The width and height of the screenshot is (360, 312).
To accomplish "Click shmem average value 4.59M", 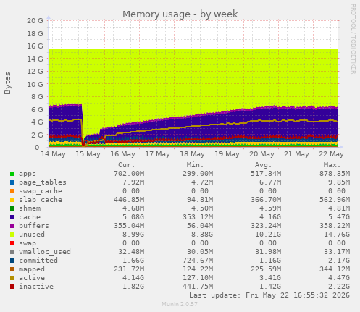I will (x=270, y=208).
